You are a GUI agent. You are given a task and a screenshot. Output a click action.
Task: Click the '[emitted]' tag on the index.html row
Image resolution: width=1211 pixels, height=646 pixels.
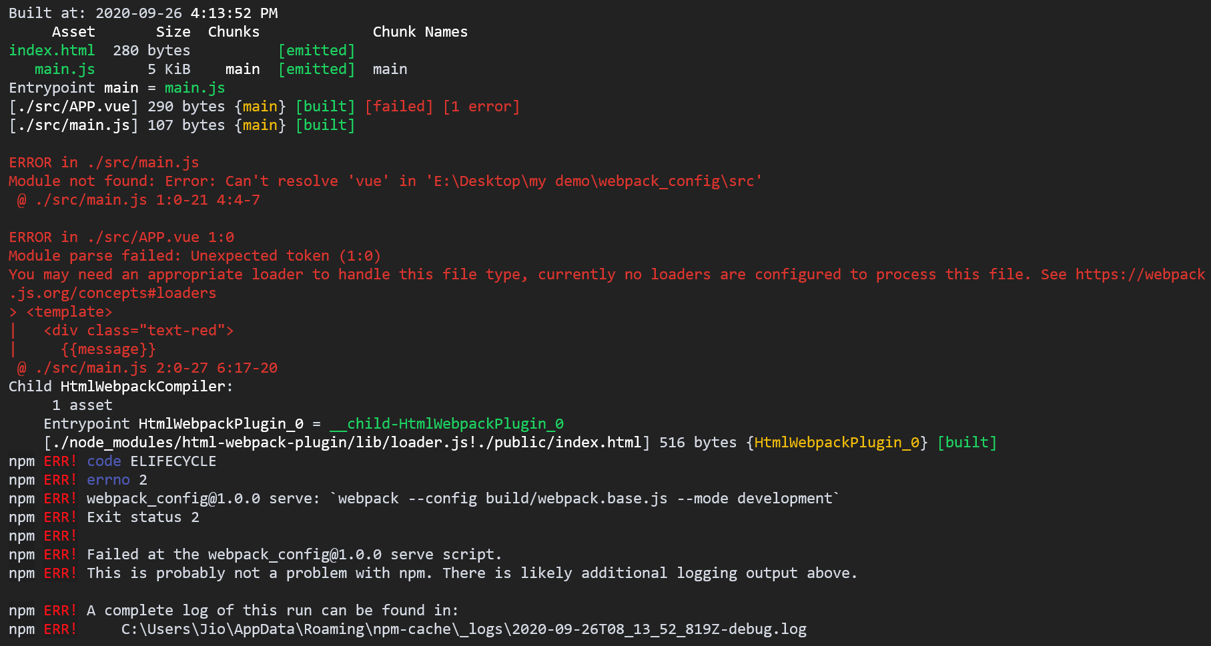(x=316, y=51)
